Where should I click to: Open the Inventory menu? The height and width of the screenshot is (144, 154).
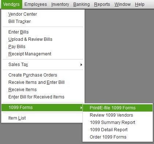[x=60, y=4]
